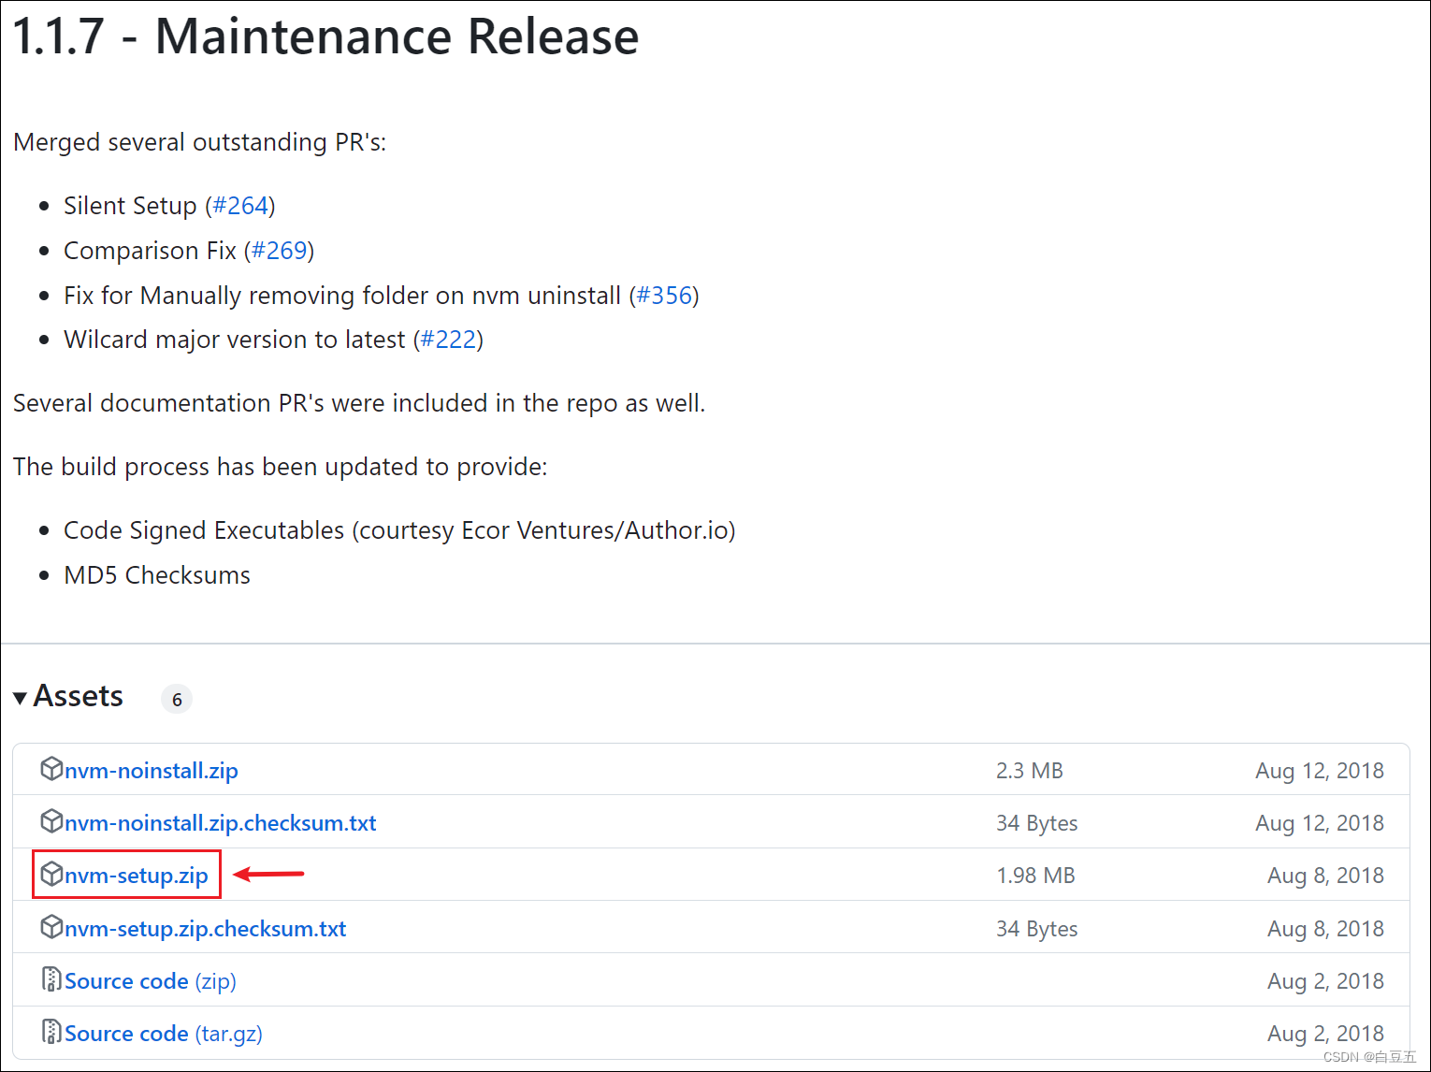The width and height of the screenshot is (1431, 1072).
Task: Click the Assets count badge 6
Action: point(177,699)
